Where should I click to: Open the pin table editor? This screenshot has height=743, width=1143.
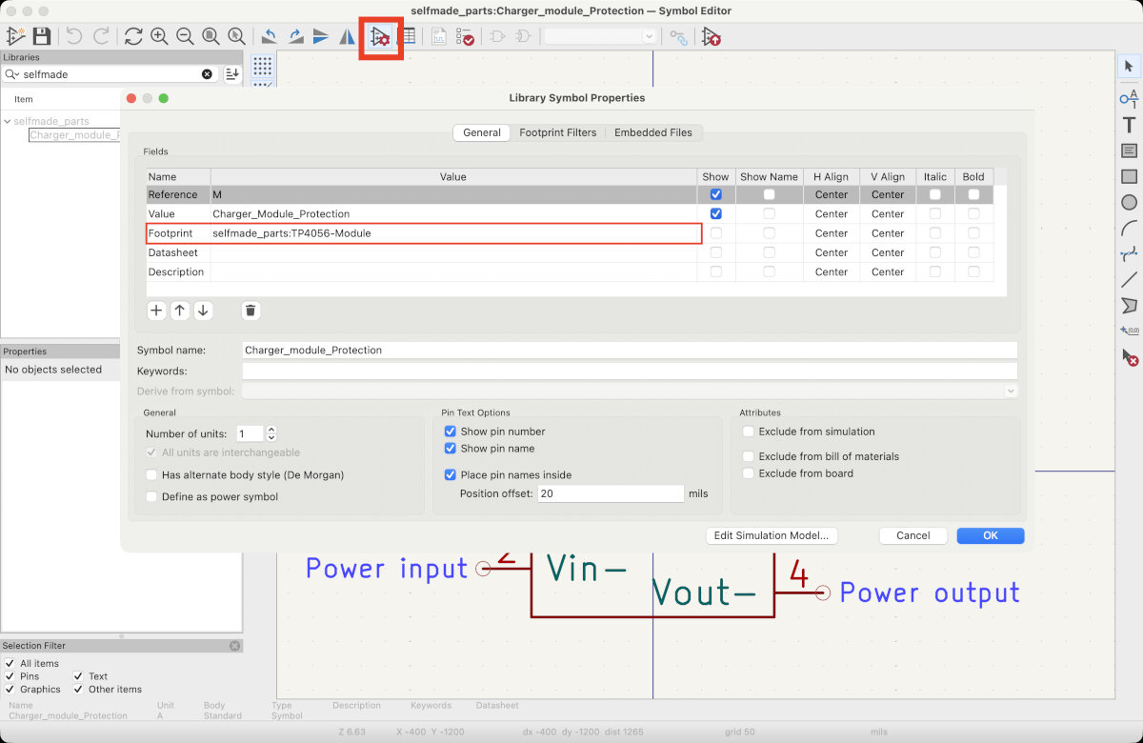pyautogui.click(x=407, y=36)
